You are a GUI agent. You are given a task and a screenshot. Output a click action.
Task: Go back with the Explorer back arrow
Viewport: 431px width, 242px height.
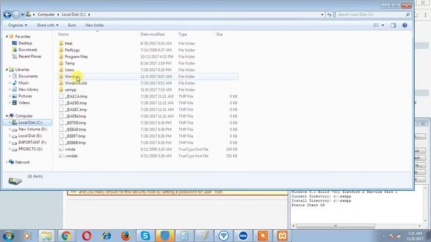click(7, 15)
